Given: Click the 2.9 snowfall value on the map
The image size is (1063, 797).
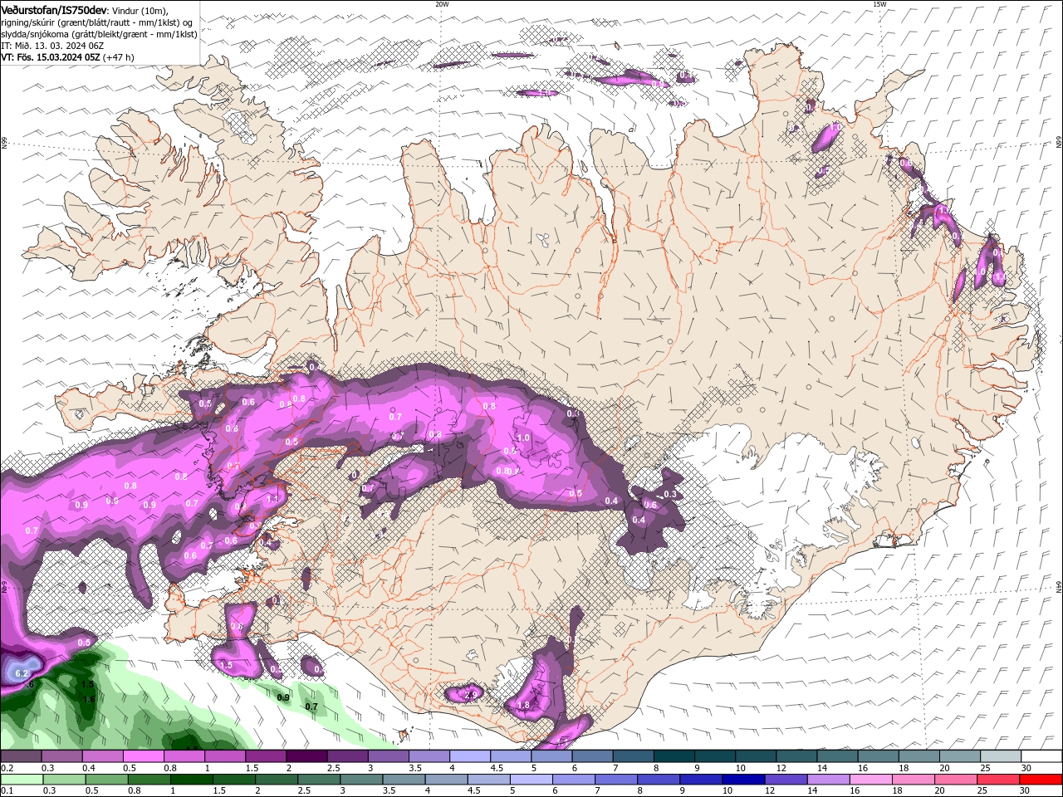Looking at the screenshot, I should tap(471, 694).
